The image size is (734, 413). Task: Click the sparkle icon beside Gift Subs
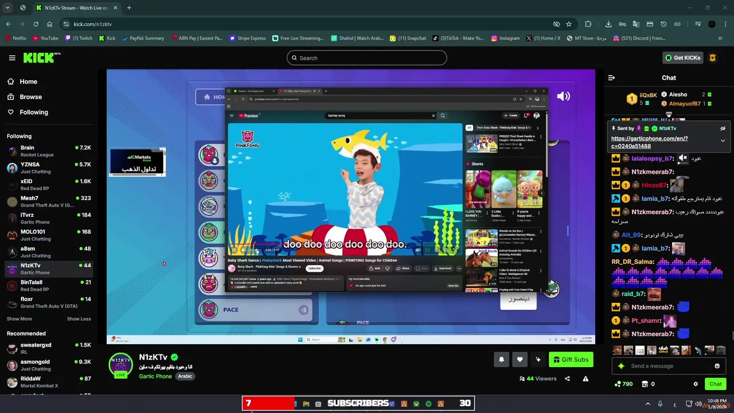point(538,360)
